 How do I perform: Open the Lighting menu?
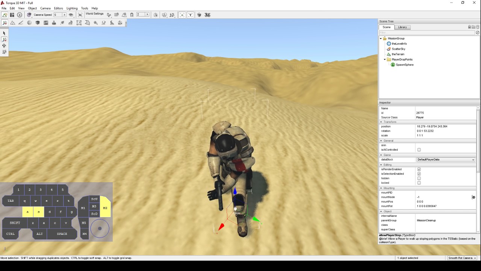point(72,8)
